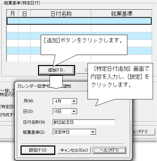This screenshot has width=157, height=161.
Task: Click the 追加(F3) button
Action: coord(57,70)
